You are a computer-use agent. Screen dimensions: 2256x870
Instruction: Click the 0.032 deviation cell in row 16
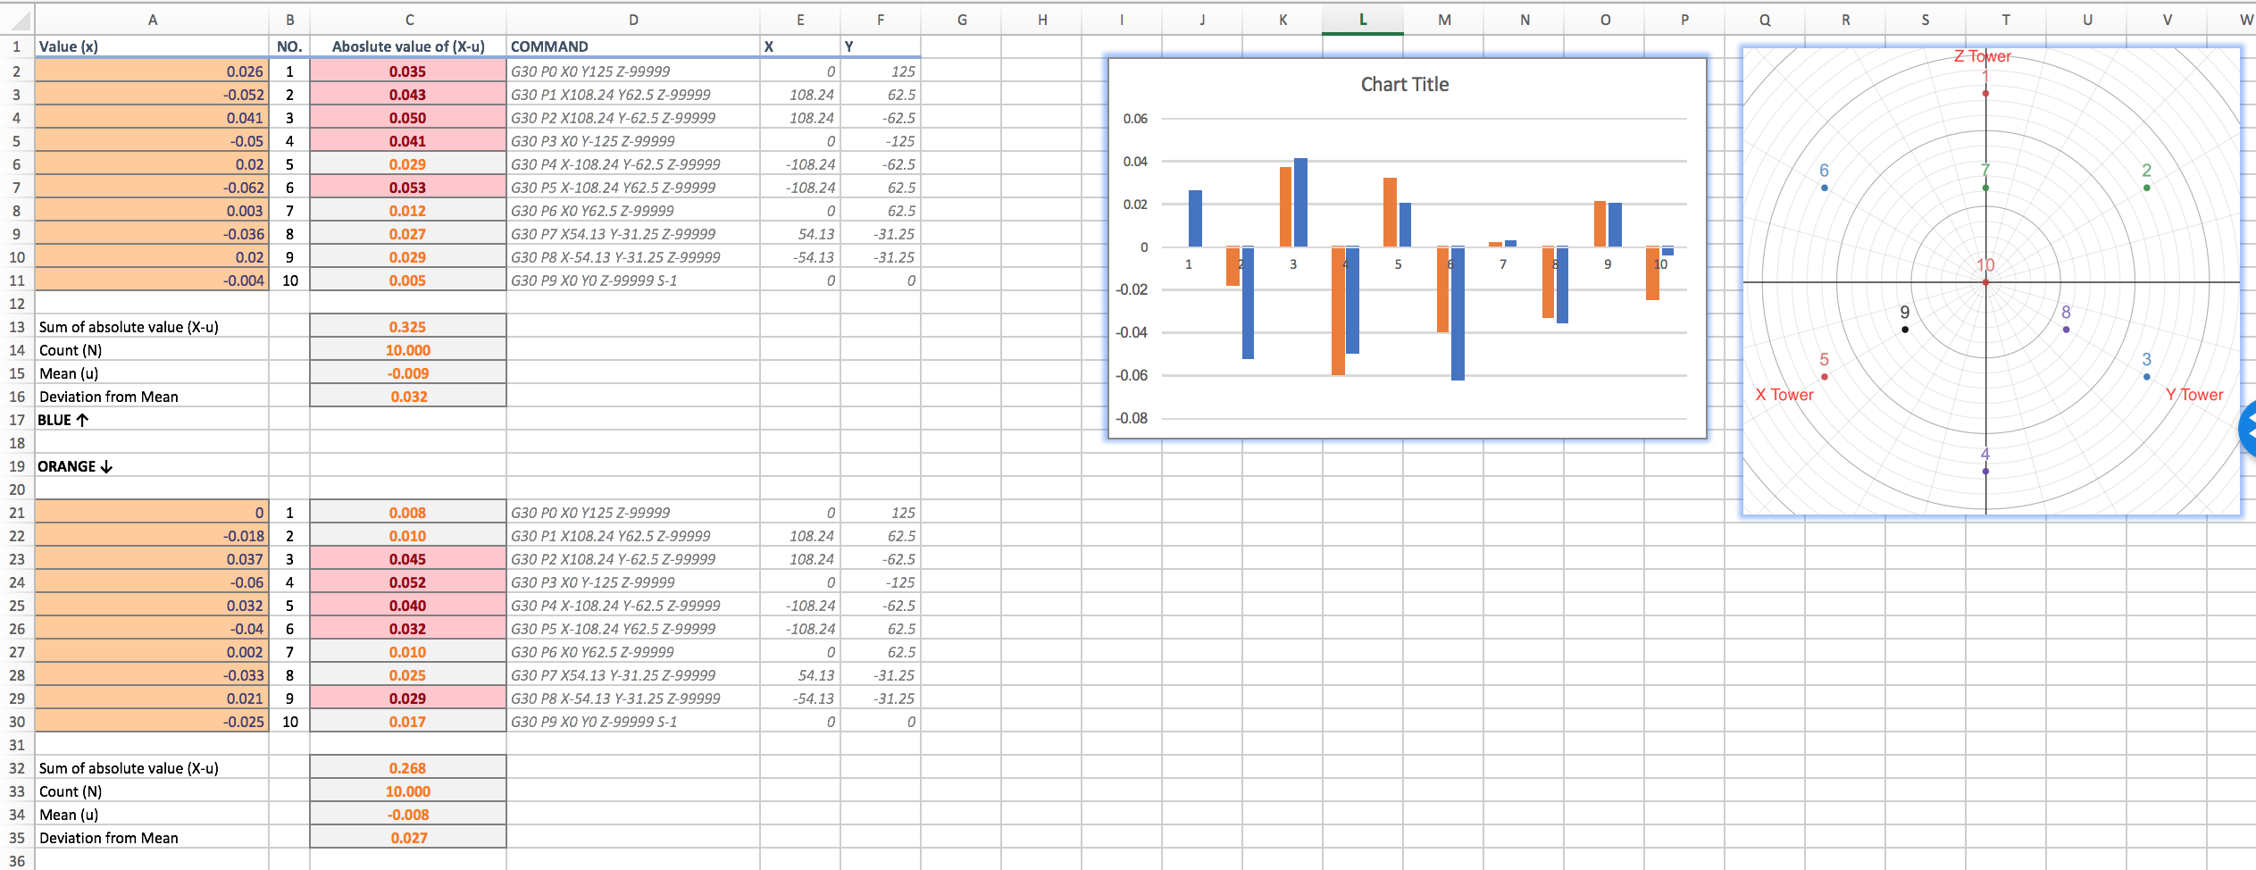(x=408, y=397)
